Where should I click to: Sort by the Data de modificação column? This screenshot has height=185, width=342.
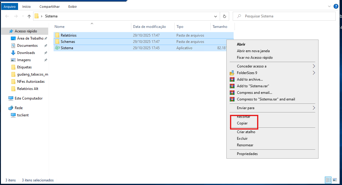(149, 27)
